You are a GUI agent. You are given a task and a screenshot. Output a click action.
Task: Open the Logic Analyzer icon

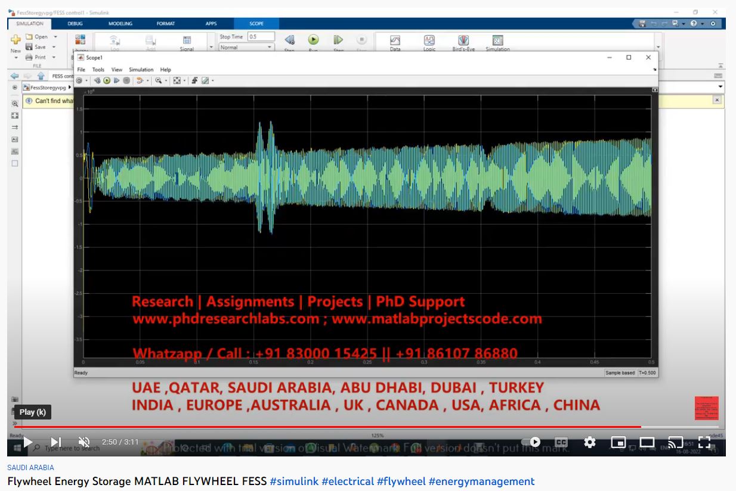click(x=429, y=41)
